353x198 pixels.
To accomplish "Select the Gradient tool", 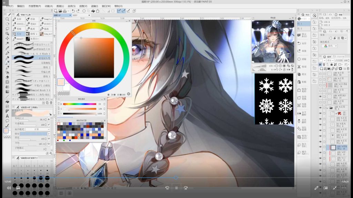I will [x=7, y=91].
